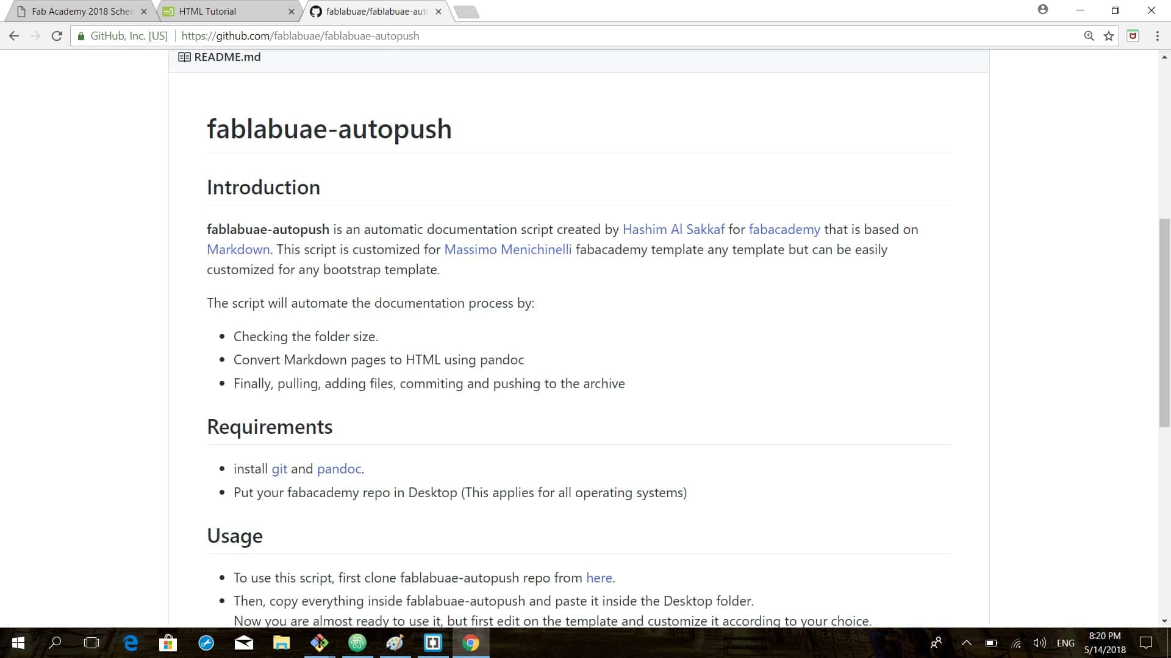Open the Chrome profile avatar icon
Viewport: 1171px width, 658px height.
[x=1043, y=10]
